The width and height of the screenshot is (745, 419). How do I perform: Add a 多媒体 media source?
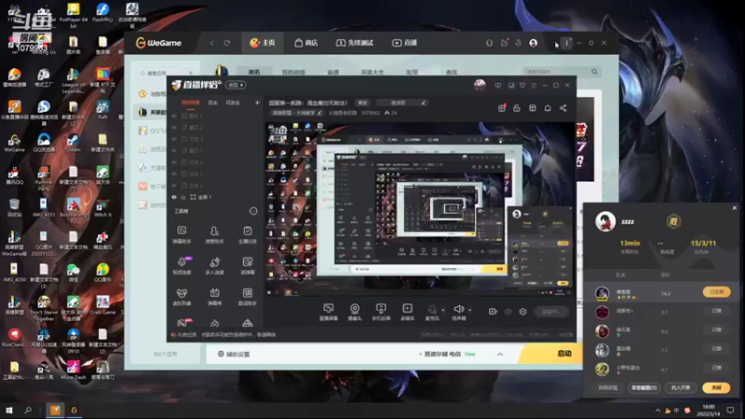pos(407,312)
